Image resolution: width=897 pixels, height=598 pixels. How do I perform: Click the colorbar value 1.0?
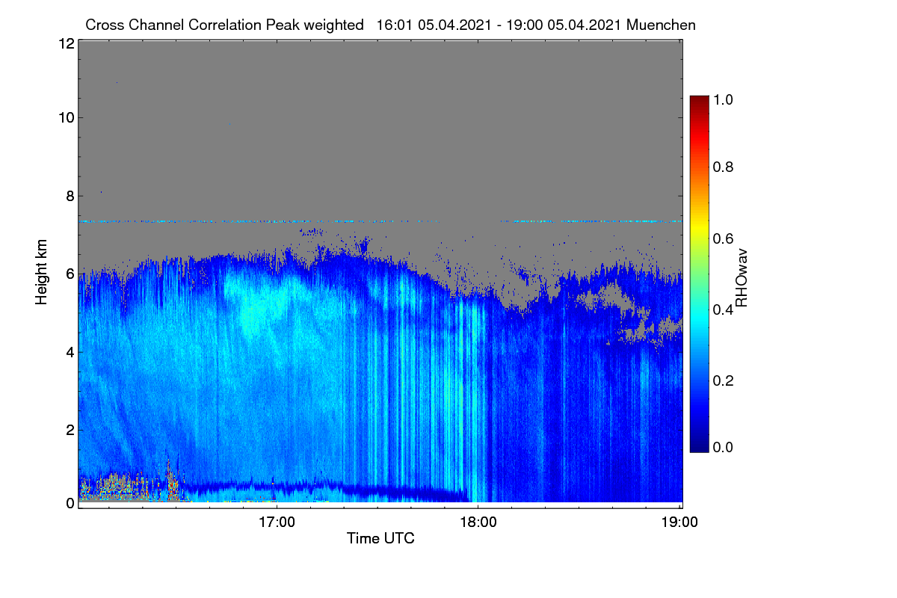point(723,99)
